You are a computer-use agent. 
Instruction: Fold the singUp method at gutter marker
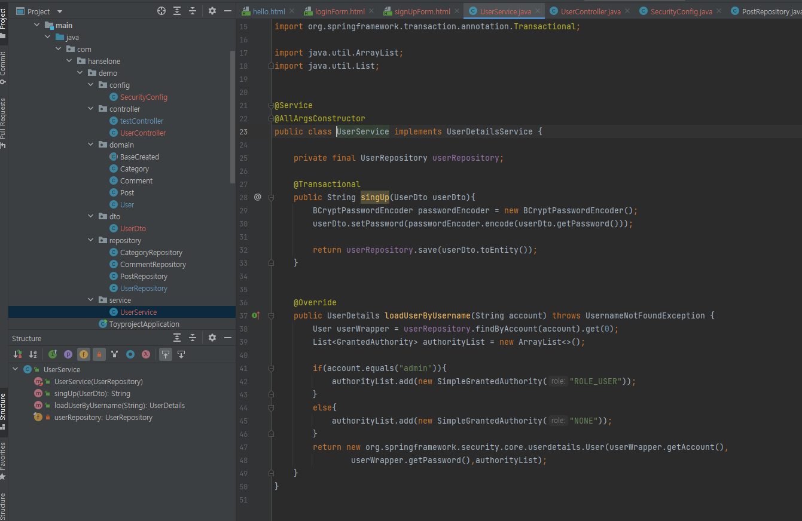click(271, 197)
